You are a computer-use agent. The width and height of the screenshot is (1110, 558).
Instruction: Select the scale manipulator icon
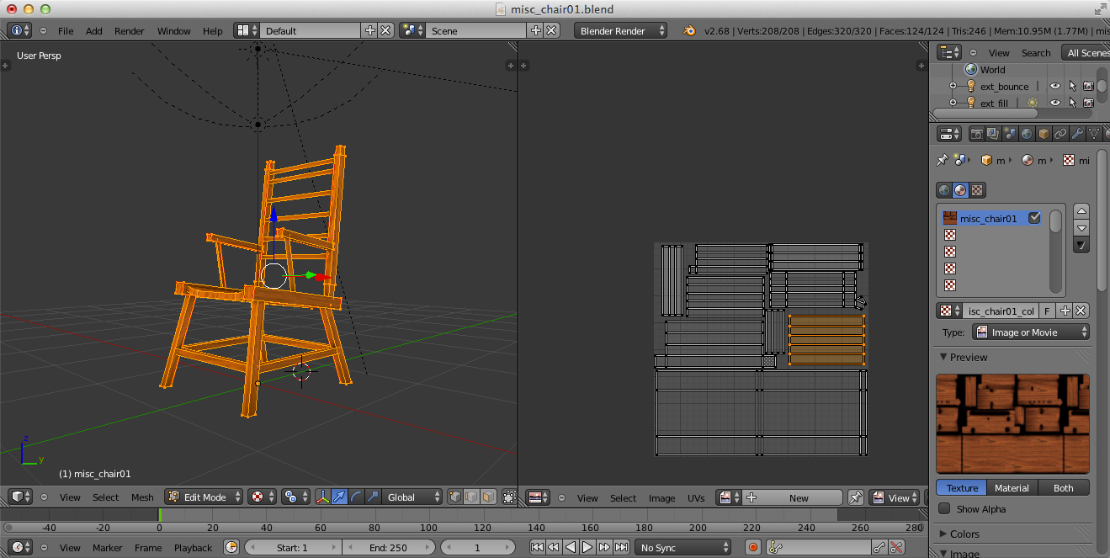pos(372,497)
